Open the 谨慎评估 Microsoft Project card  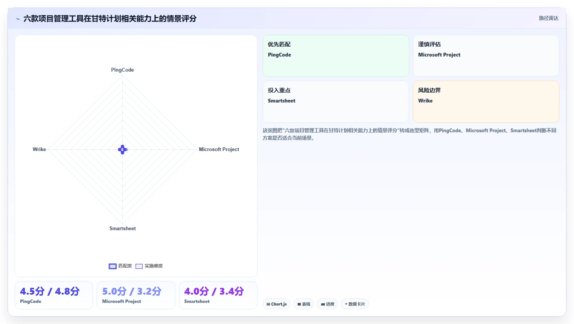point(486,56)
